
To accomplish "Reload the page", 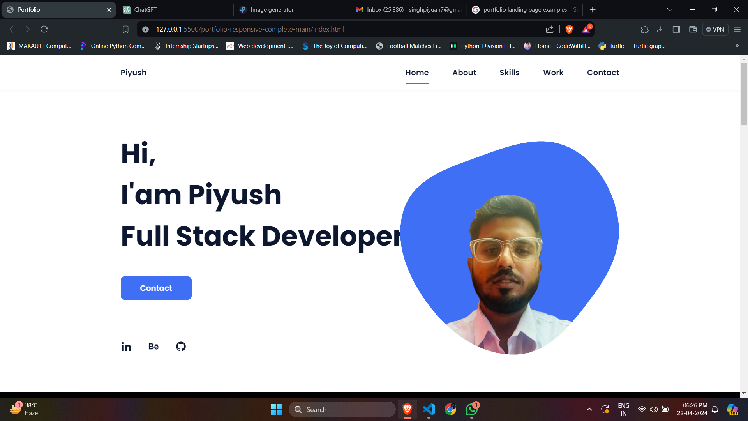I will tap(44, 29).
